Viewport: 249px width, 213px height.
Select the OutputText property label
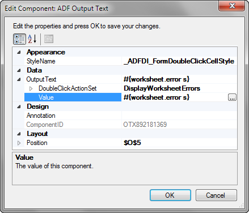coord(41,79)
